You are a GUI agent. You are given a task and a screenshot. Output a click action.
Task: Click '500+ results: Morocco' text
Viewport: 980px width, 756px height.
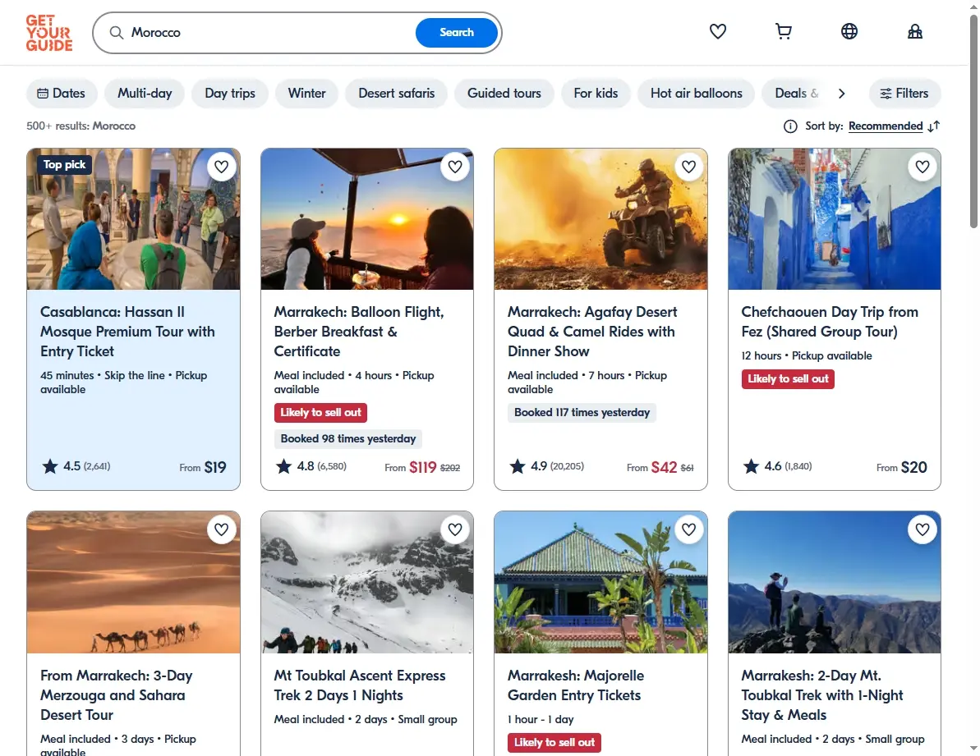81,126
